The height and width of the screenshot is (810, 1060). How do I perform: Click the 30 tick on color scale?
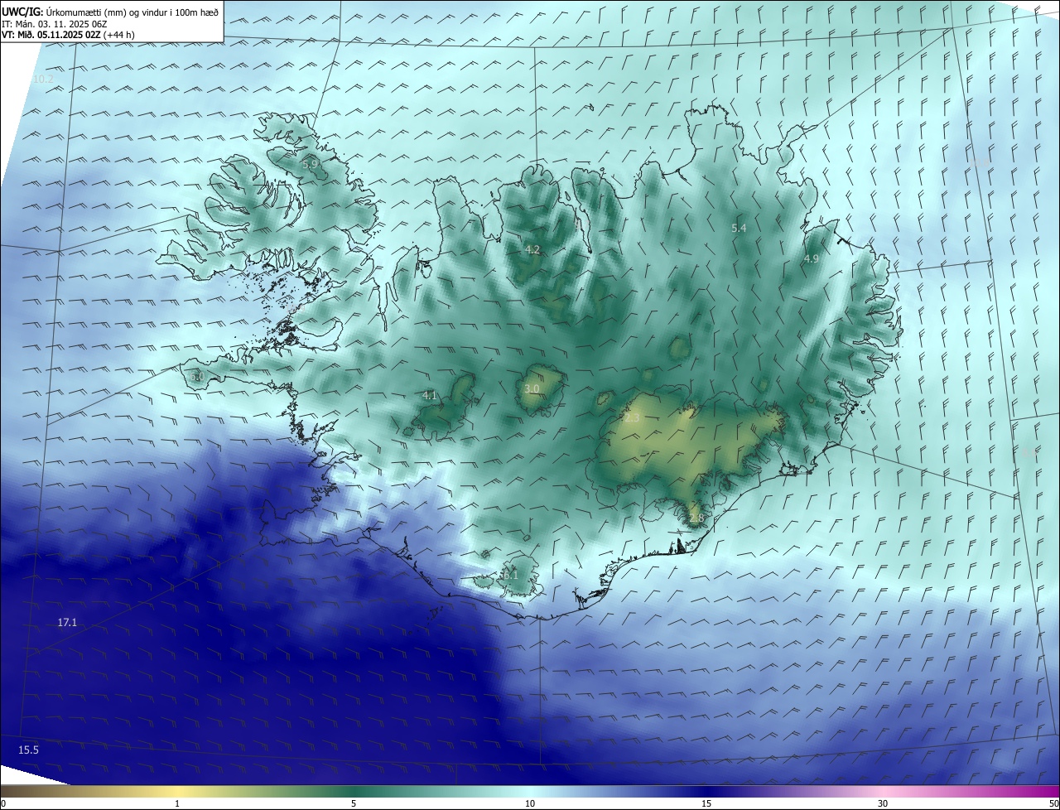click(x=883, y=803)
